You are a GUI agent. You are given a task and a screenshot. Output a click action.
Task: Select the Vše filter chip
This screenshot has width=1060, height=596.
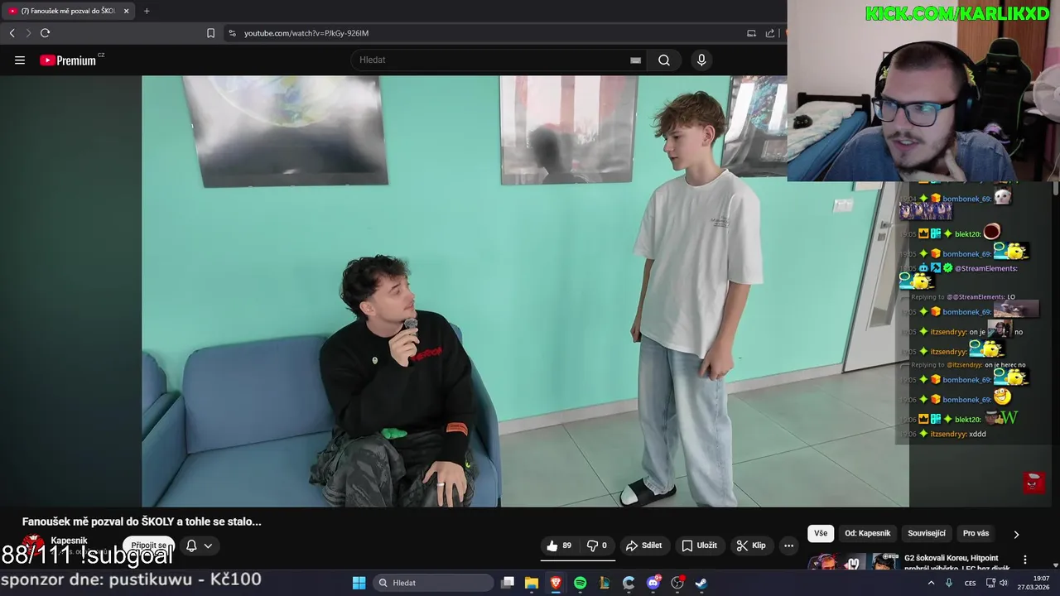tap(821, 533)
